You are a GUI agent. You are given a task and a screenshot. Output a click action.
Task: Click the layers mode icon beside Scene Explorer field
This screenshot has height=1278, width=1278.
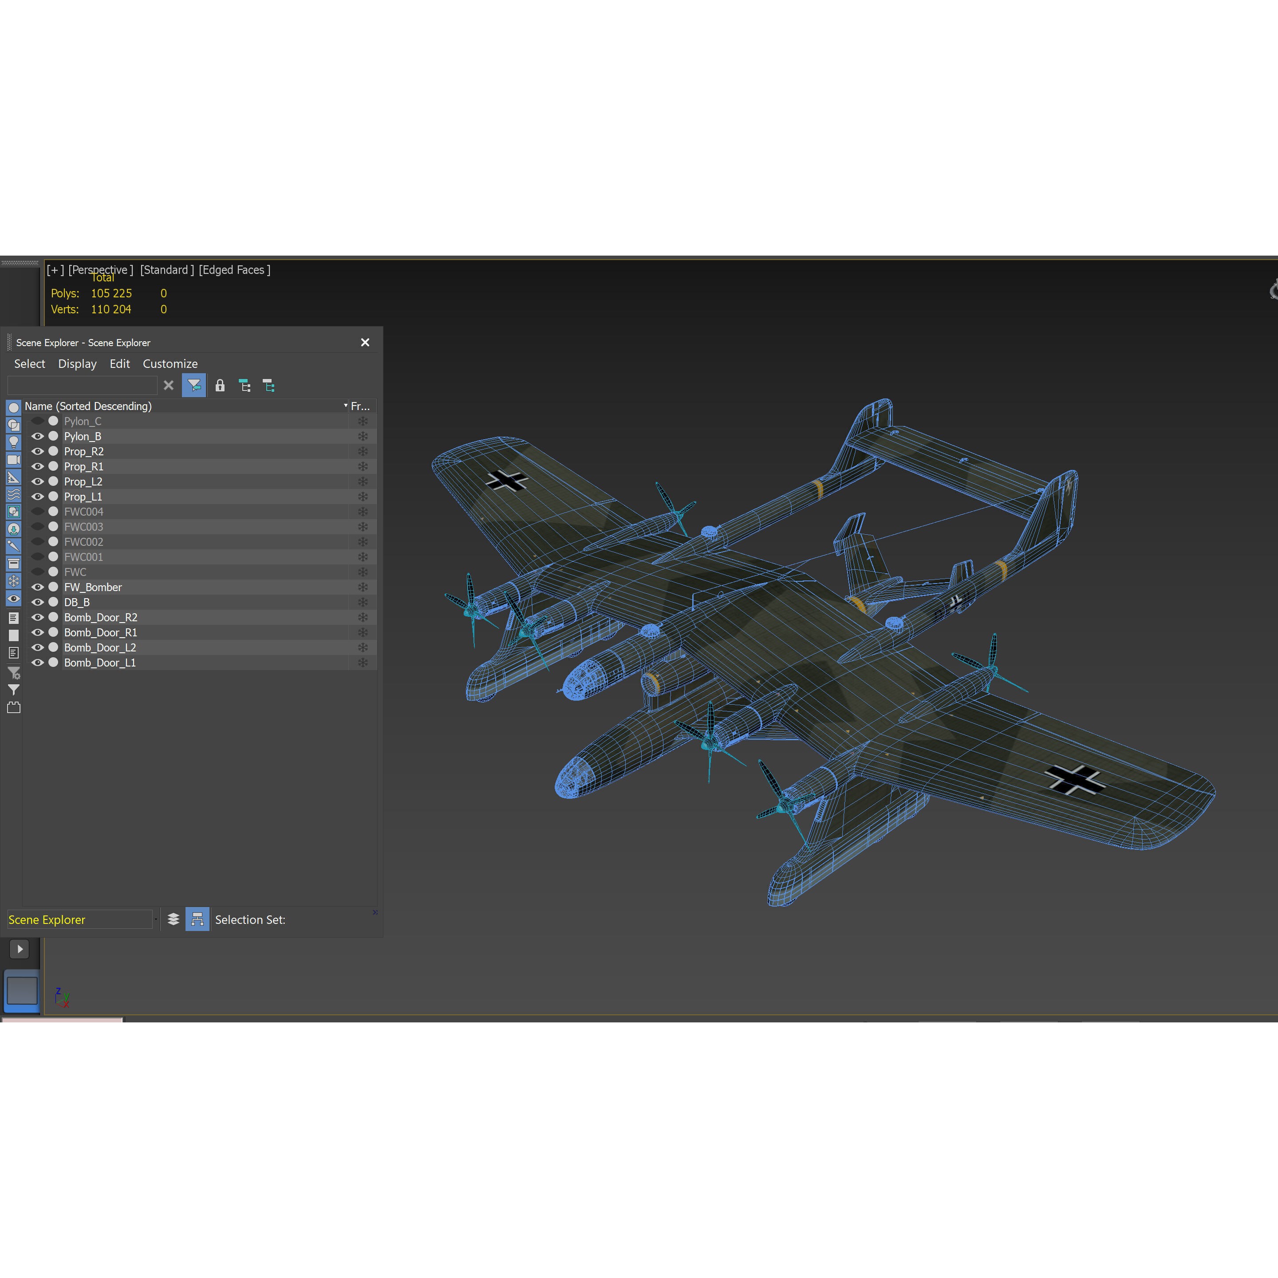(173, 919)
